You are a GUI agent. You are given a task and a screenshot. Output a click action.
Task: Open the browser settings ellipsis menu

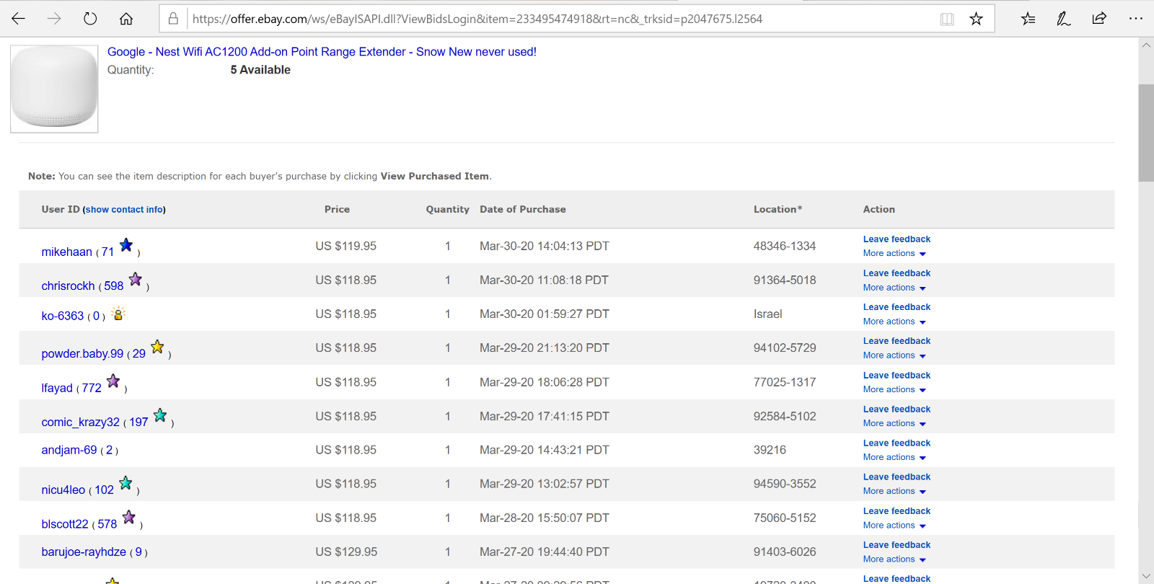[x=1135, y=19]
